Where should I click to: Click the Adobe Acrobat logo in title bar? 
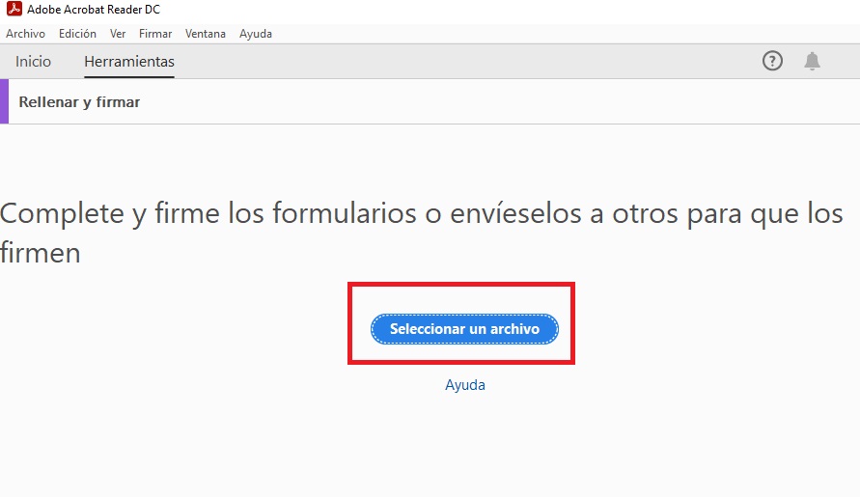click(x=14, y=10)
